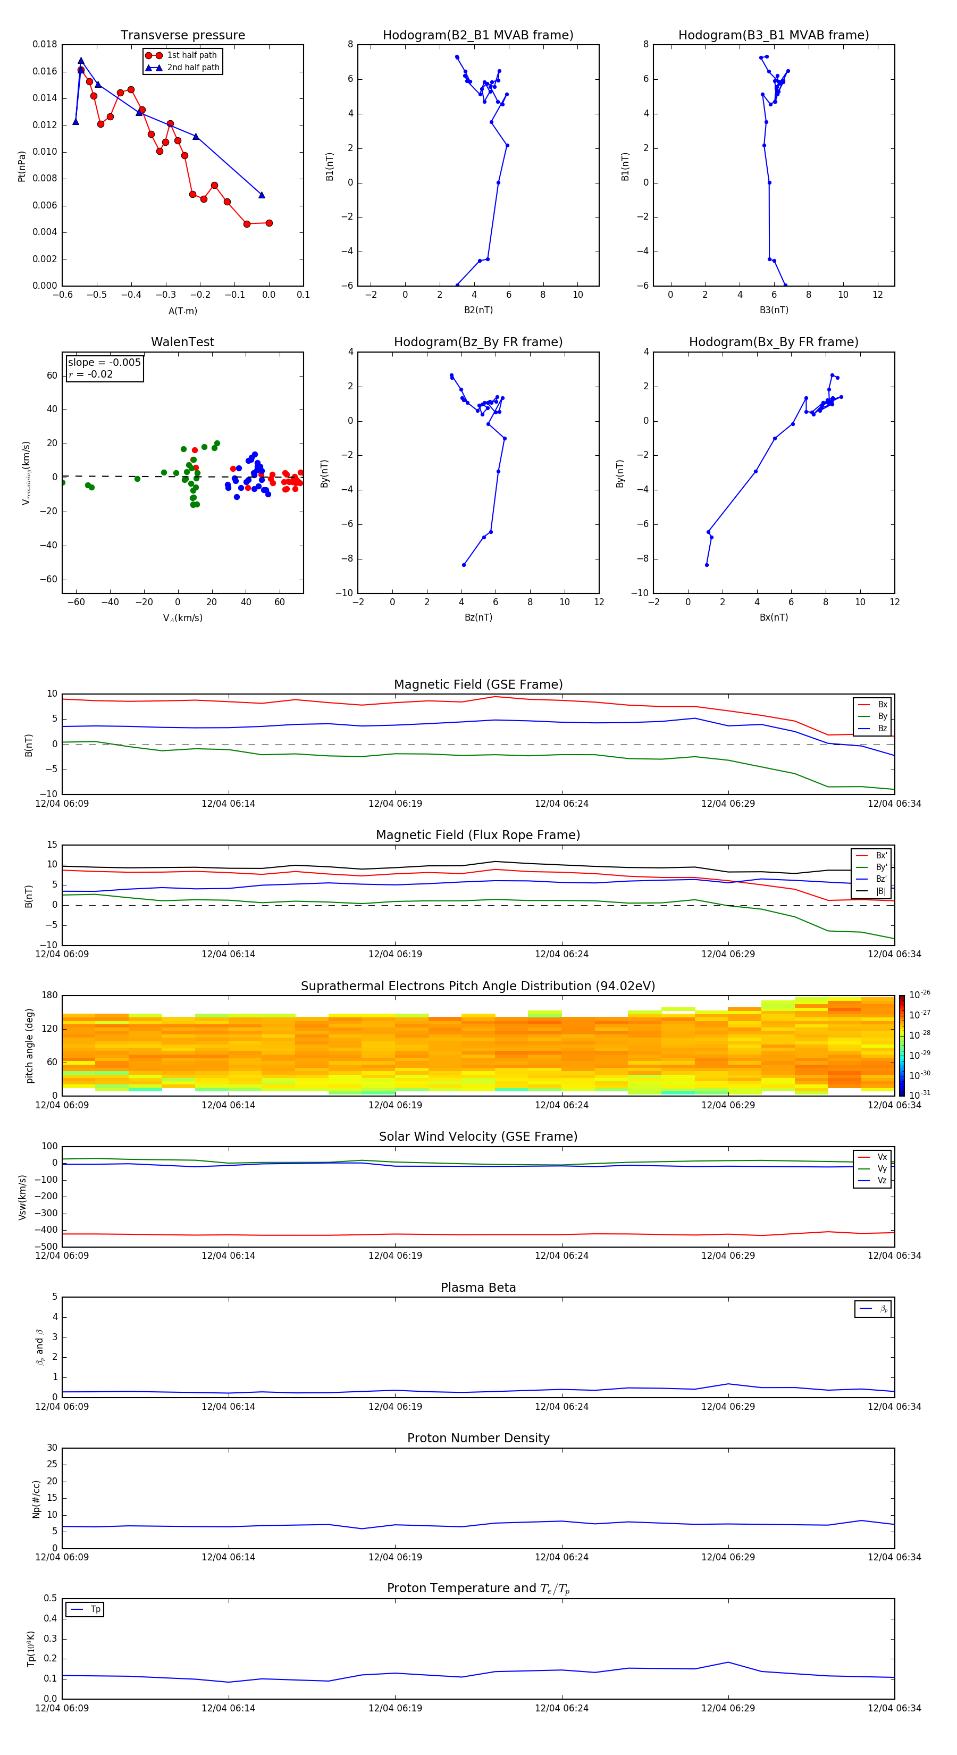Viewport: 957px width, 1755px height.
Task: Click the "1st half path" legend entry
Action: point(182,55)
